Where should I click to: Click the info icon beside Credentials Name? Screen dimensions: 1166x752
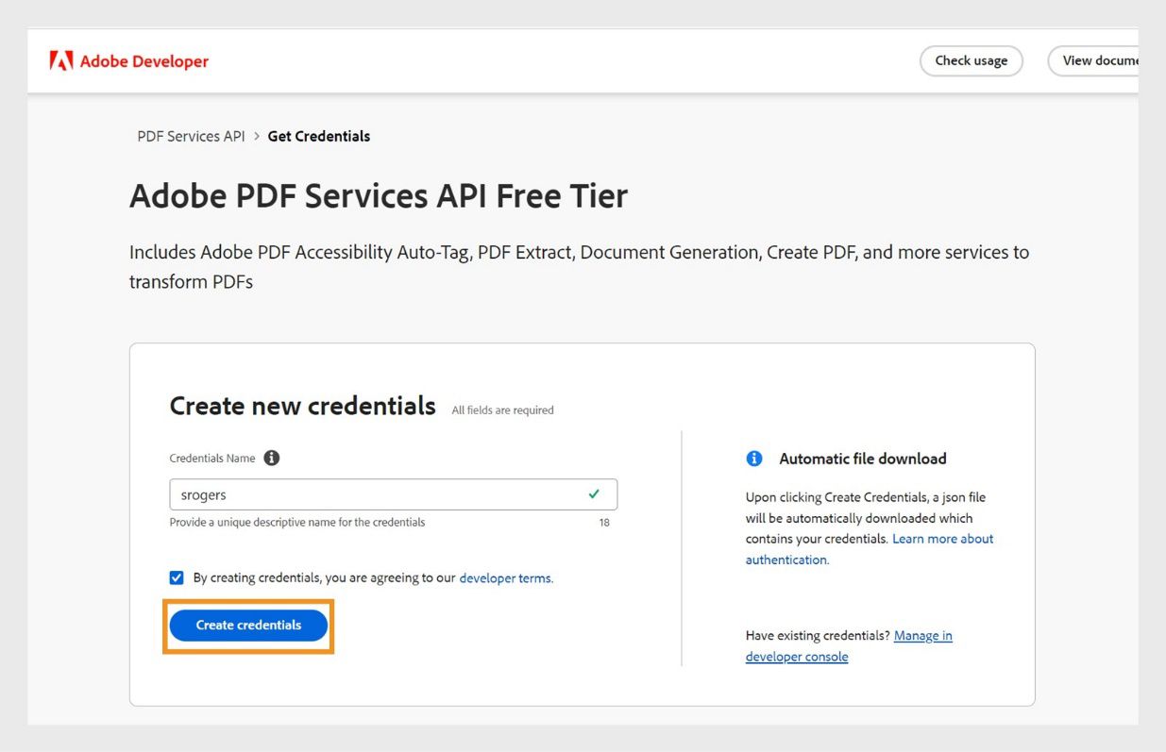(x=272, y=458)
